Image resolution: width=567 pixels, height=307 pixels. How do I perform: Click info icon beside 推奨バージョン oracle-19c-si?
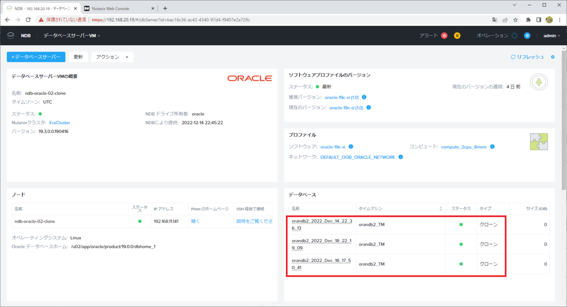[x=364, y=97]
